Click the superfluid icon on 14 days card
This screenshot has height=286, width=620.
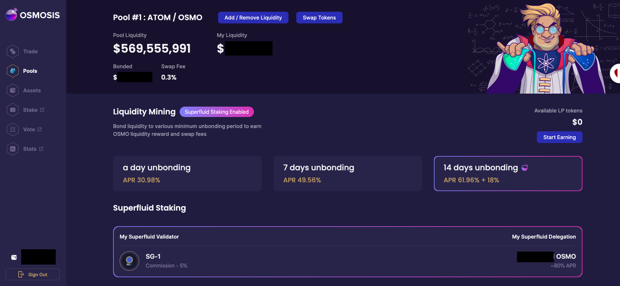[525, 168]
